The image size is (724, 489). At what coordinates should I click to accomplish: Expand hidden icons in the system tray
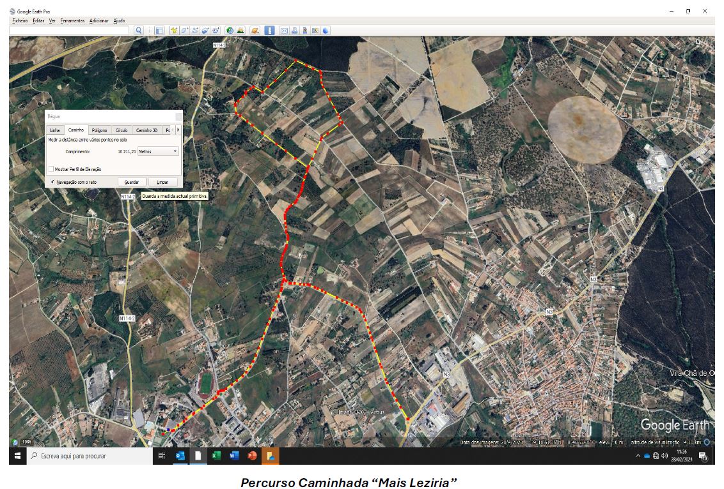coord(638,456)
